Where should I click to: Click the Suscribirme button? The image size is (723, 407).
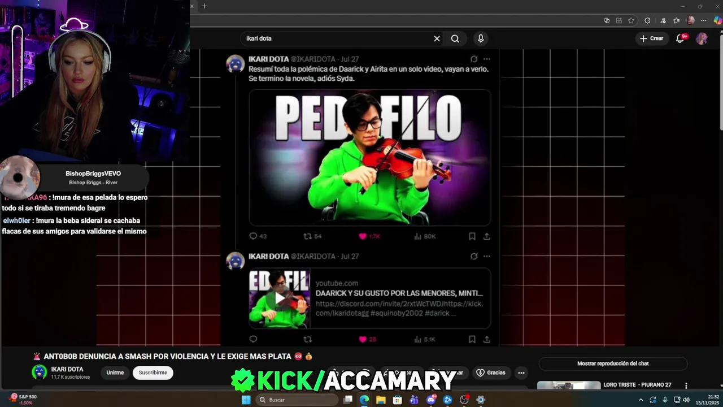153,373
